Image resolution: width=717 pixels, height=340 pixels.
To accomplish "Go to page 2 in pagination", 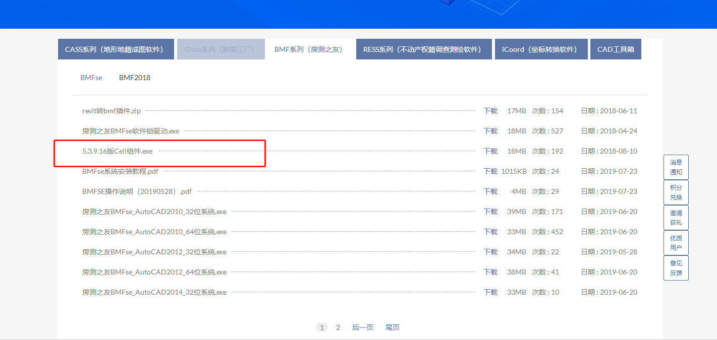I will tap(338, 327).
